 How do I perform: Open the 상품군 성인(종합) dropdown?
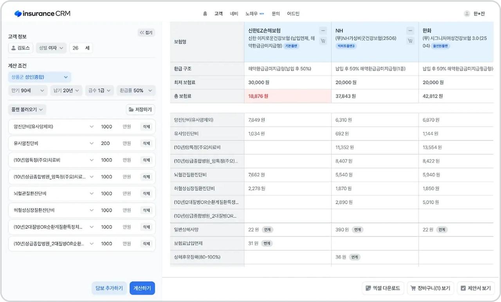40,77
